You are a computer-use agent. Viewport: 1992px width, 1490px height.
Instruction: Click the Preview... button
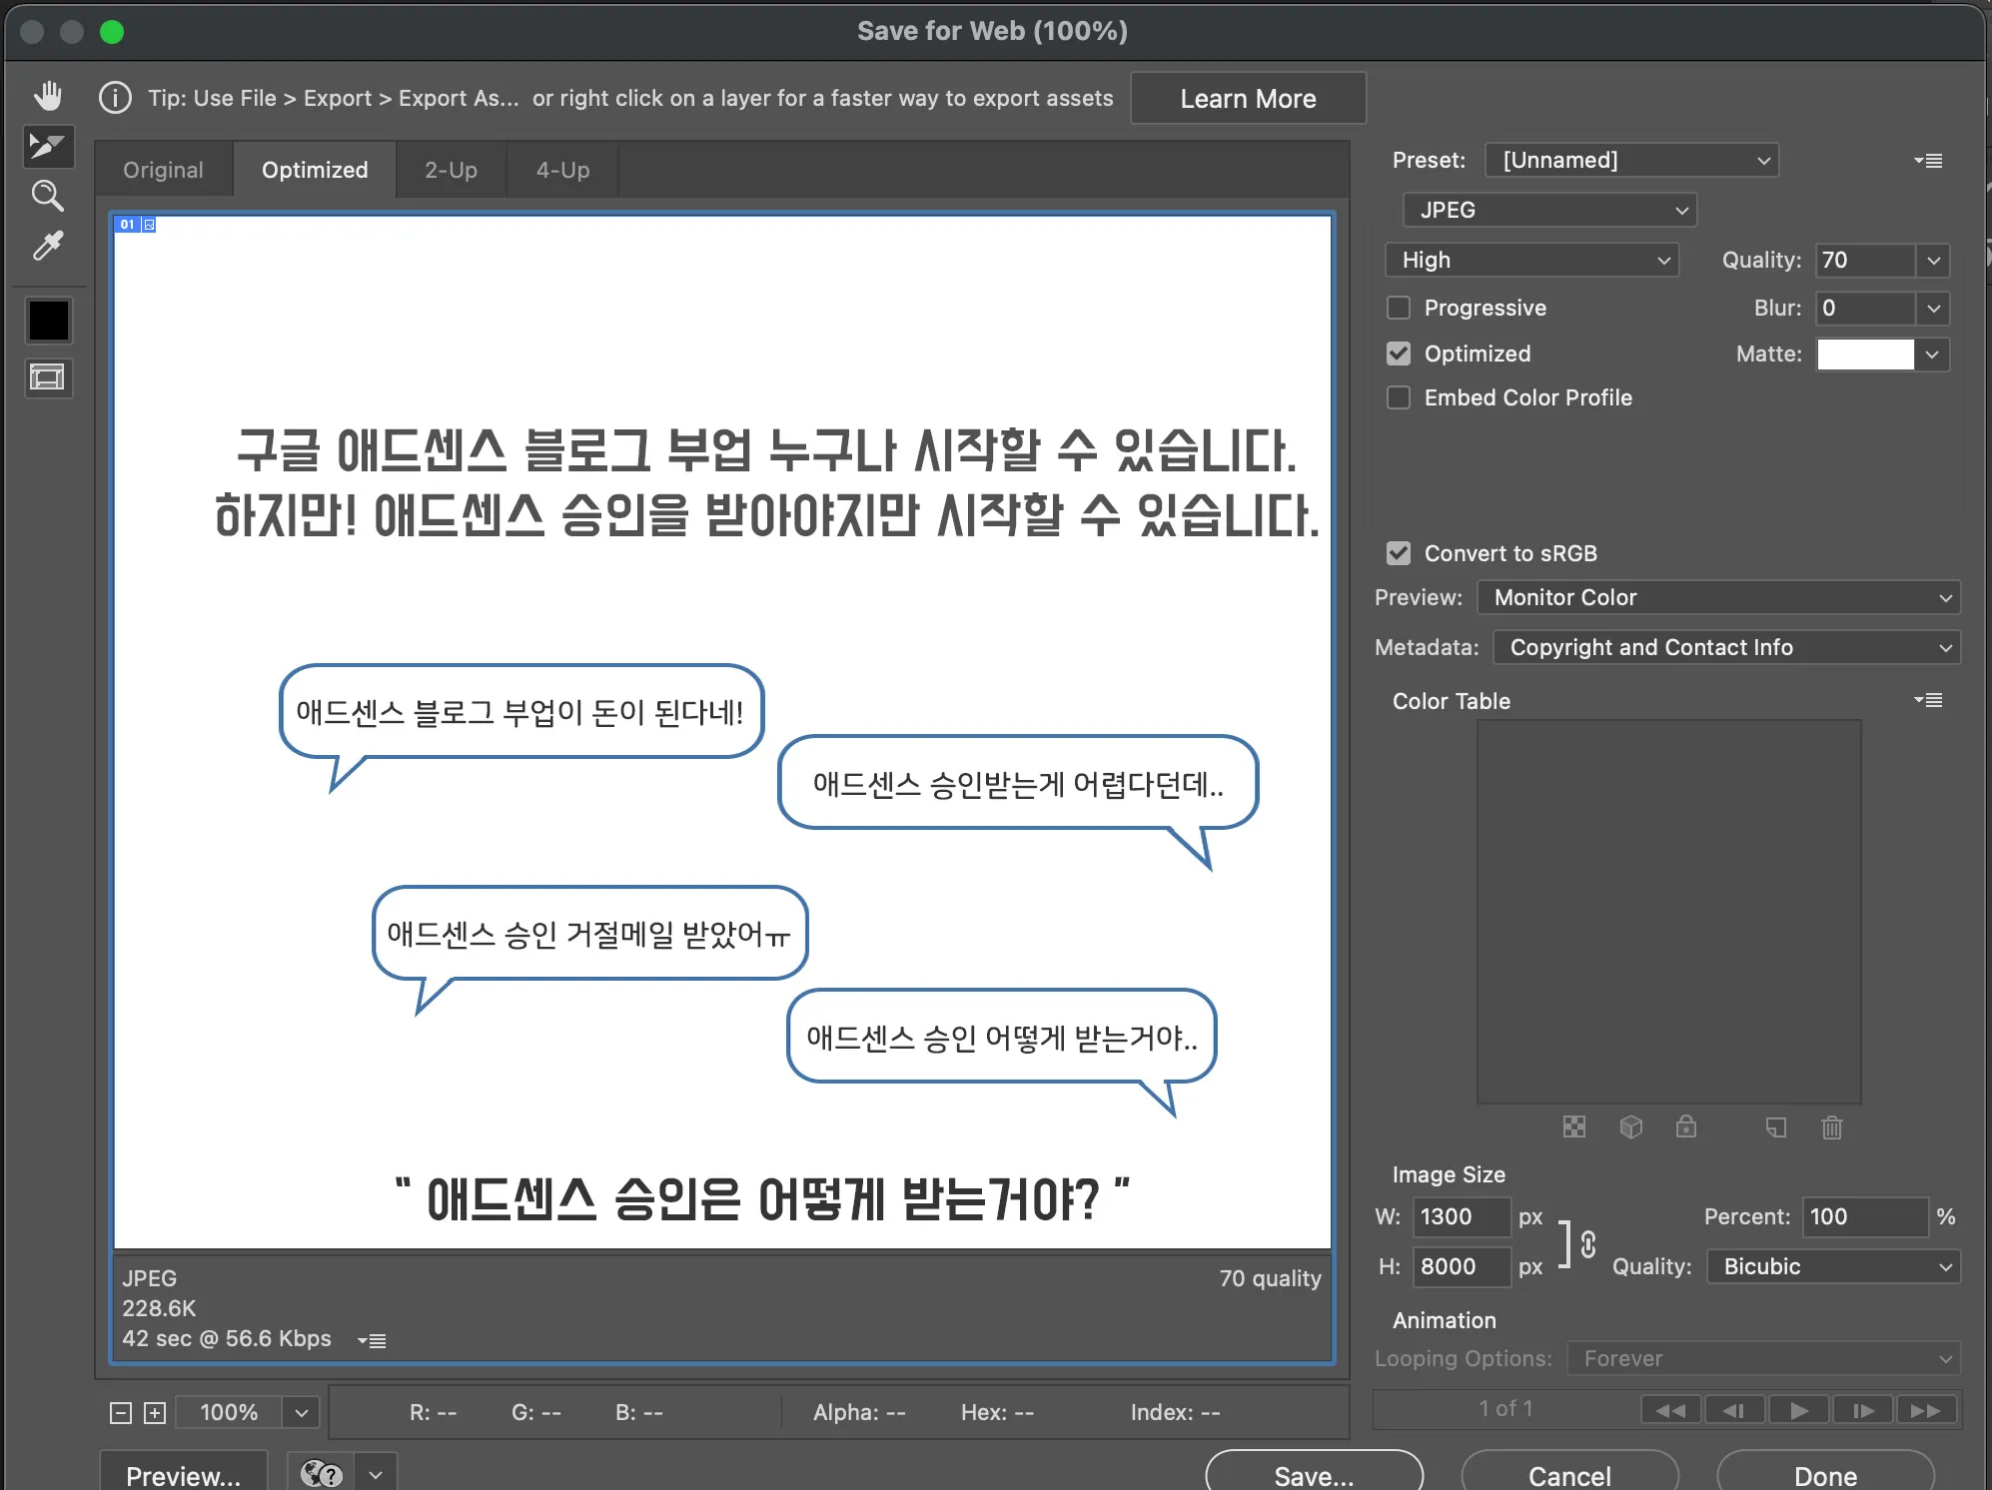point(184,1472)
